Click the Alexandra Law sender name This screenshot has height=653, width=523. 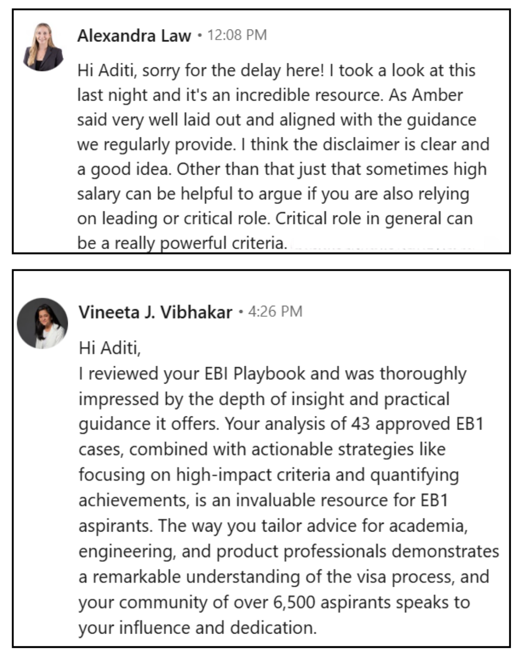[134, 36]
